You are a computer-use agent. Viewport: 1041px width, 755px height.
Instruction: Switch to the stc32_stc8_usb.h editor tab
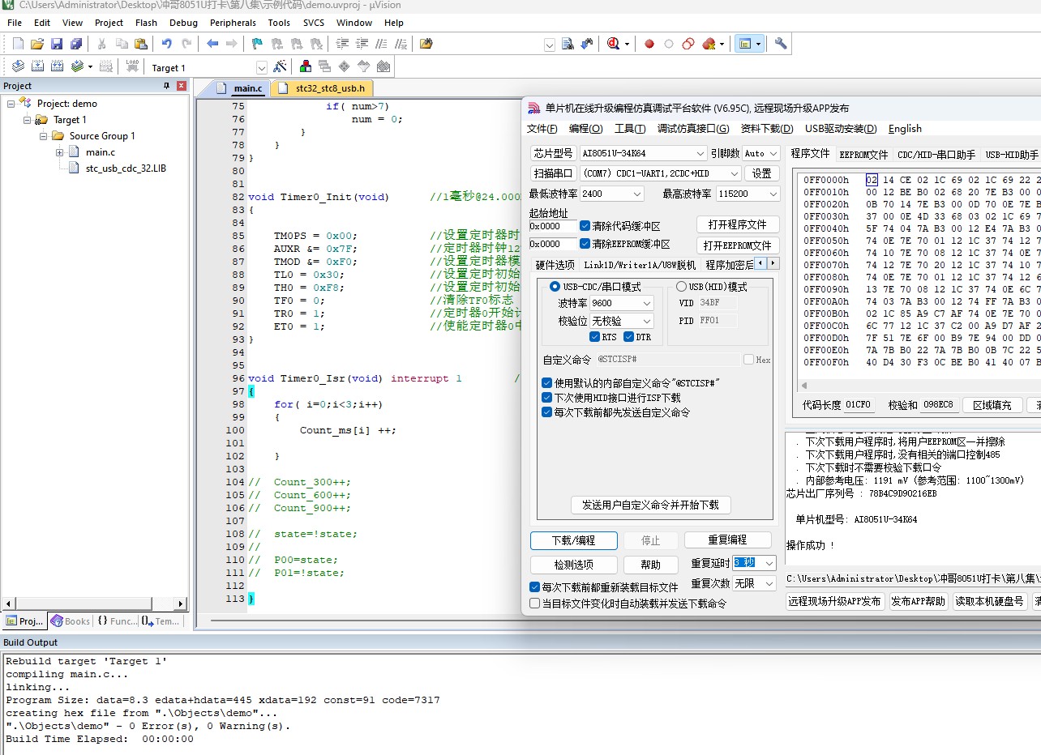pyautogui.click(x=329, y=88)
